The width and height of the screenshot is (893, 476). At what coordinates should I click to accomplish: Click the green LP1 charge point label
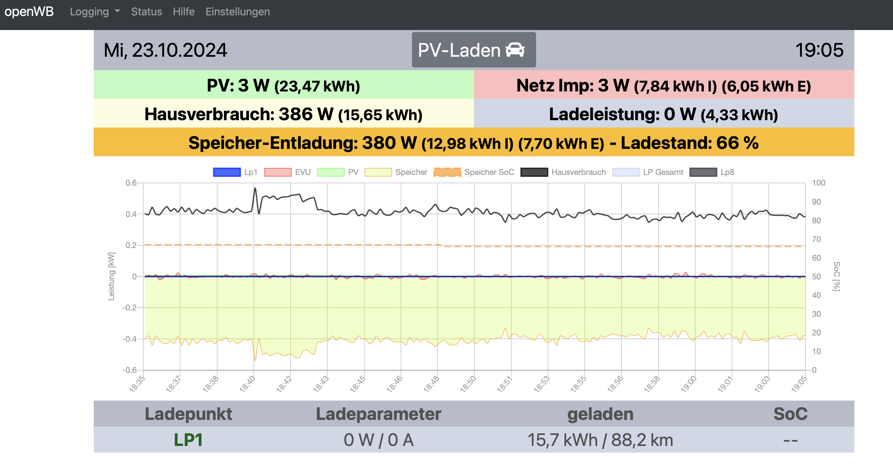tap(188, 440)
